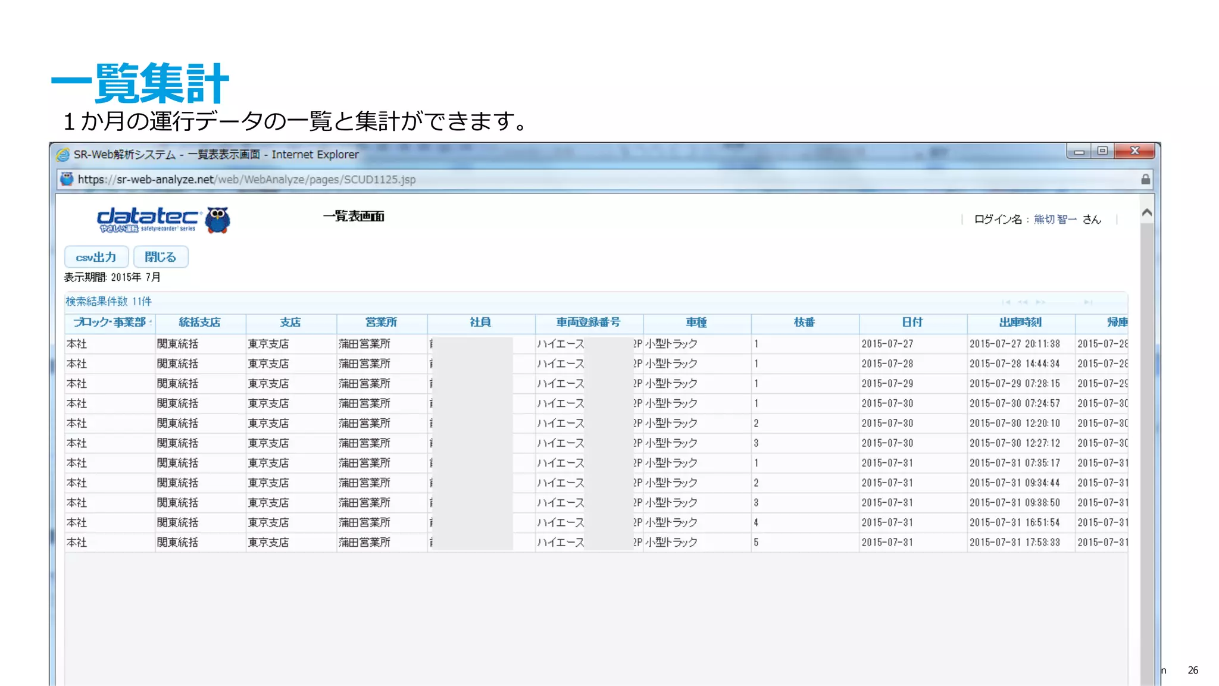Select row with 出庫時刻 2015-07-27 20:11:38
The height and width of the screenshot is (686, 1219).
596,344
